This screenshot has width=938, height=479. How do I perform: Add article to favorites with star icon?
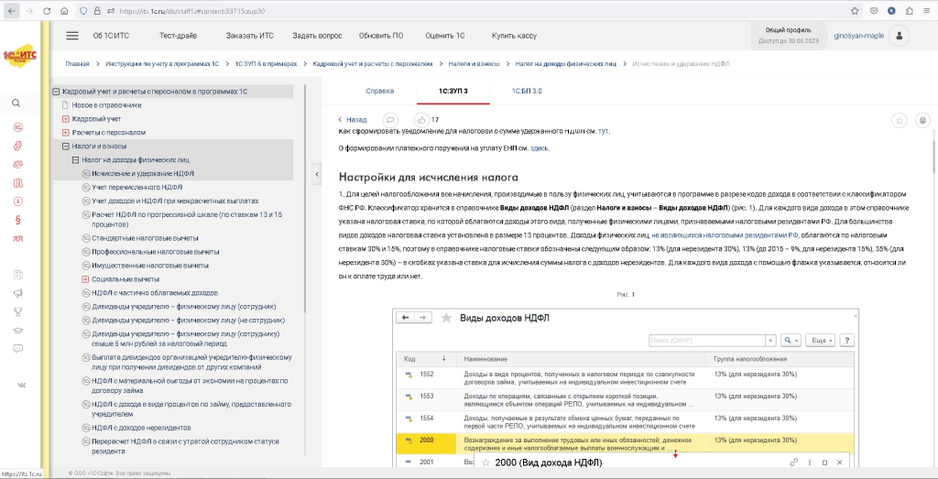click(x=900, y=120)
